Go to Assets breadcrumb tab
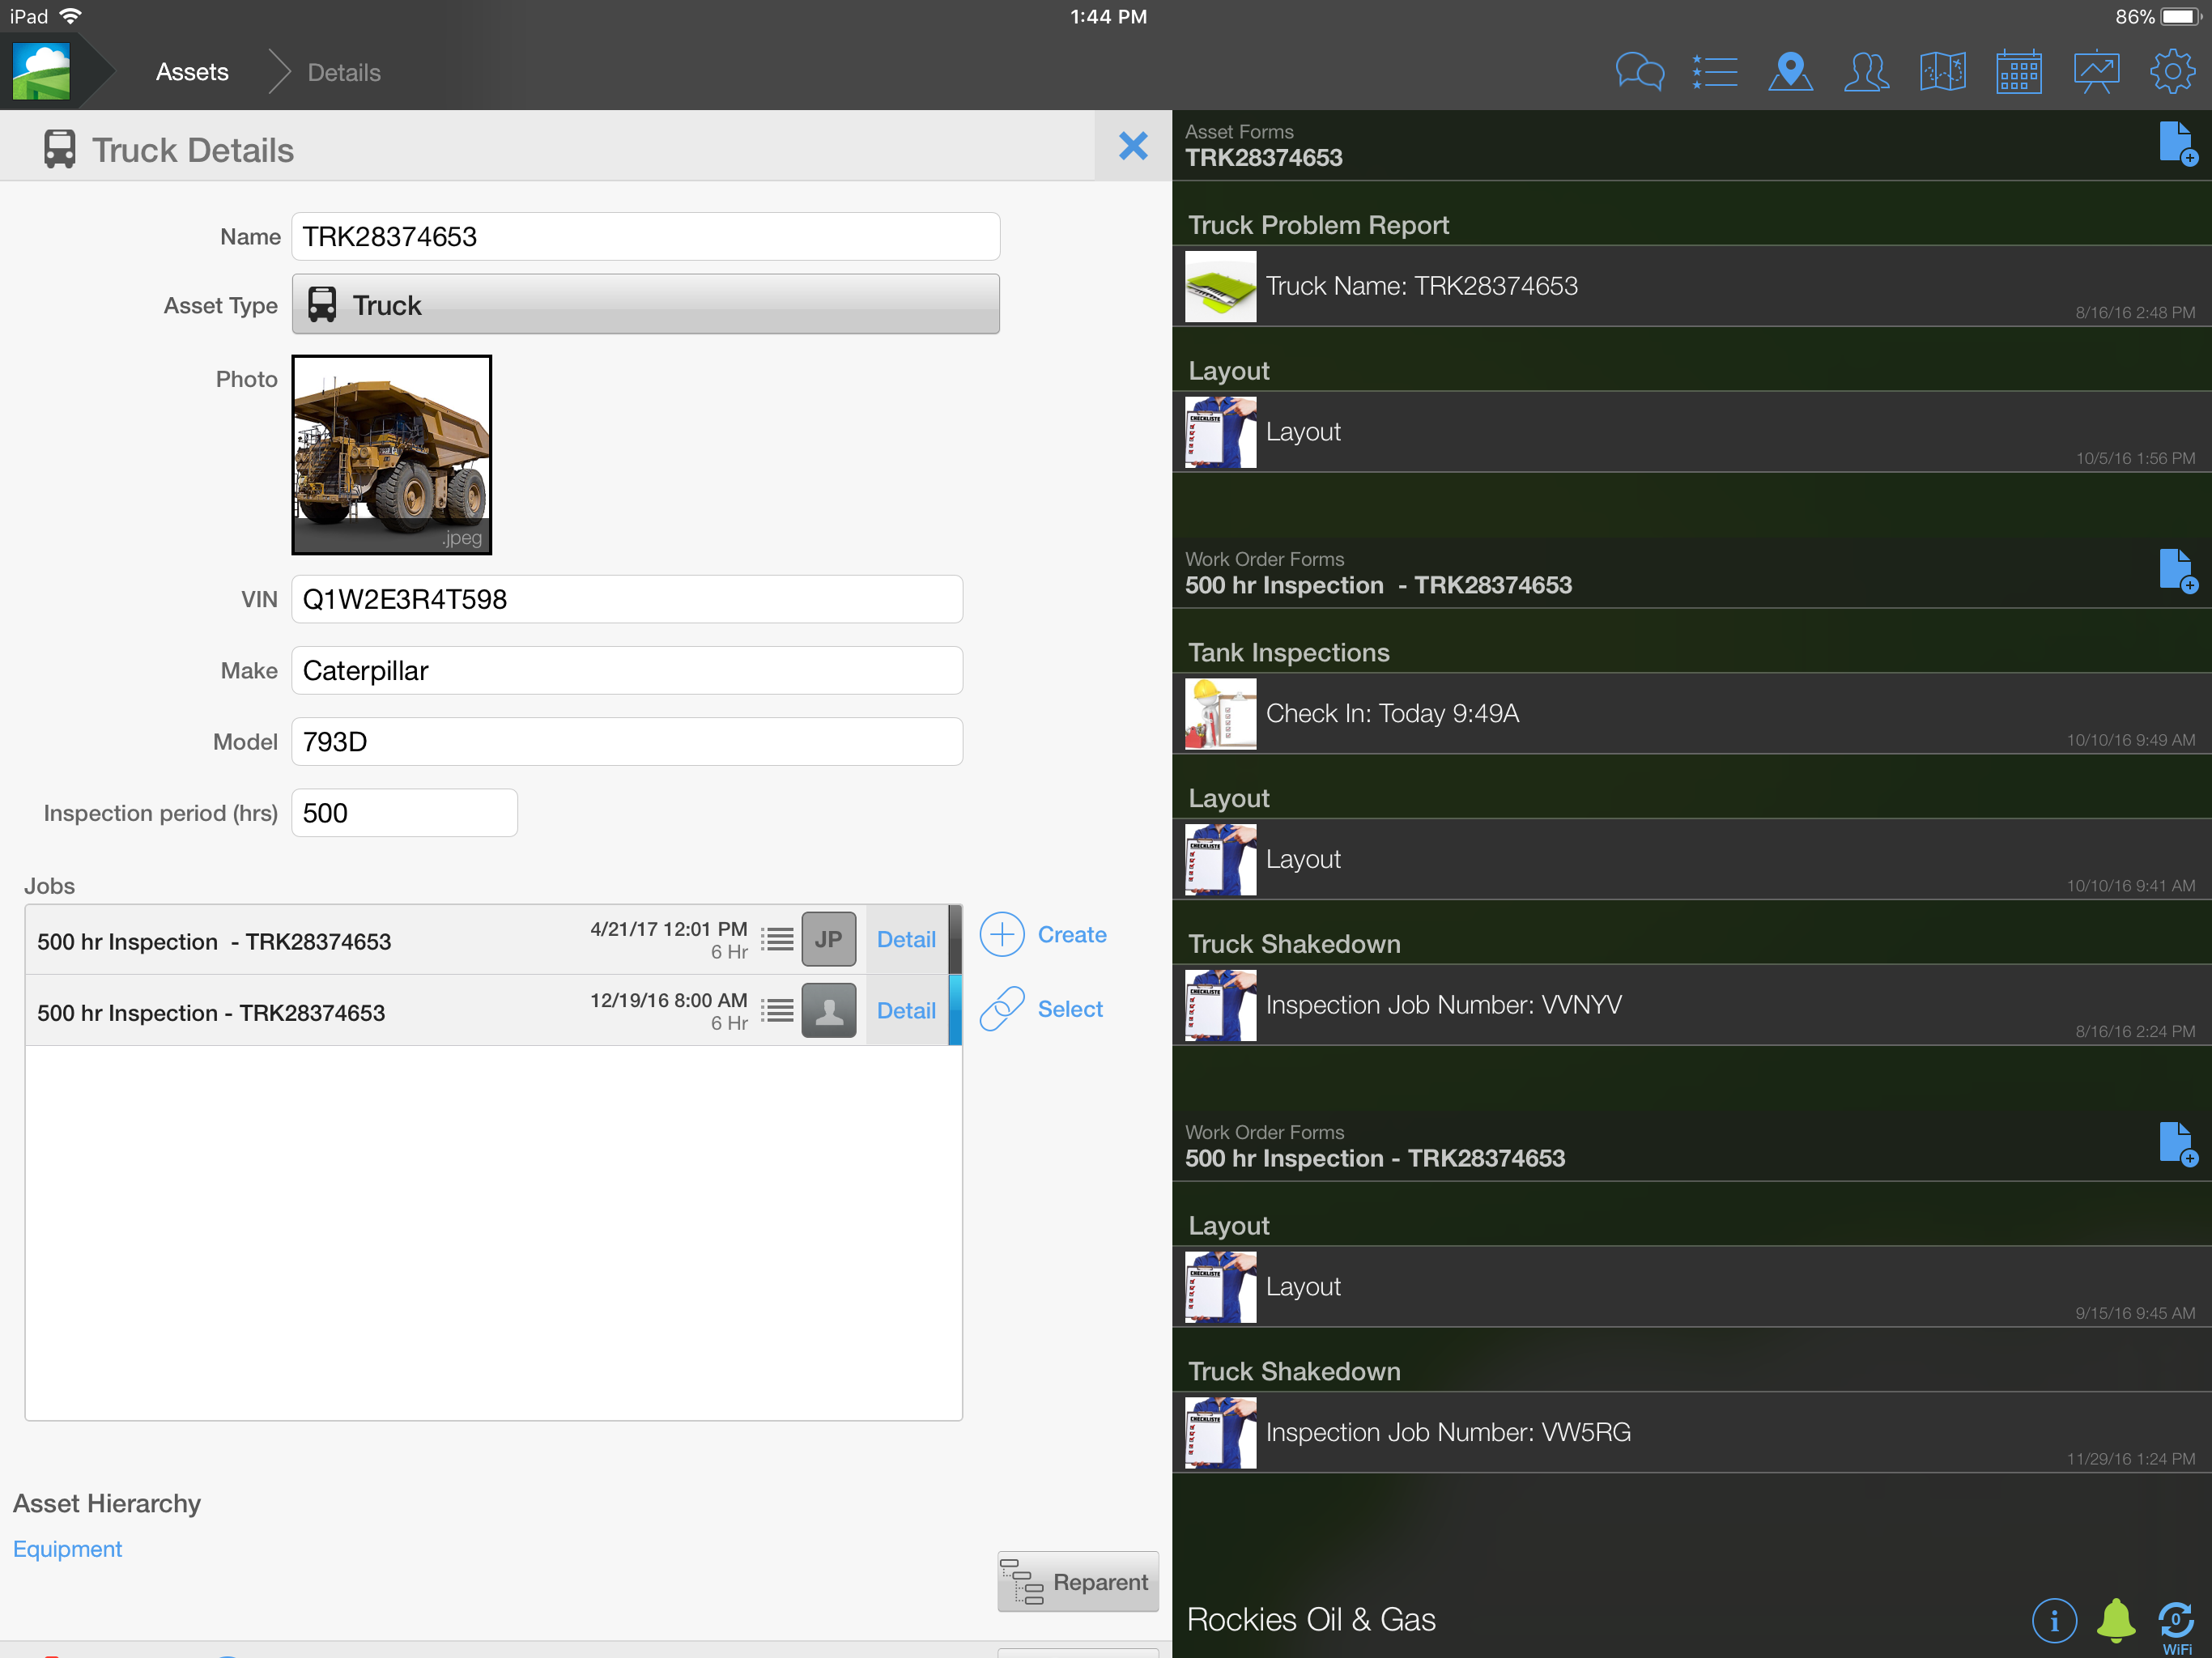 [192, 72]
